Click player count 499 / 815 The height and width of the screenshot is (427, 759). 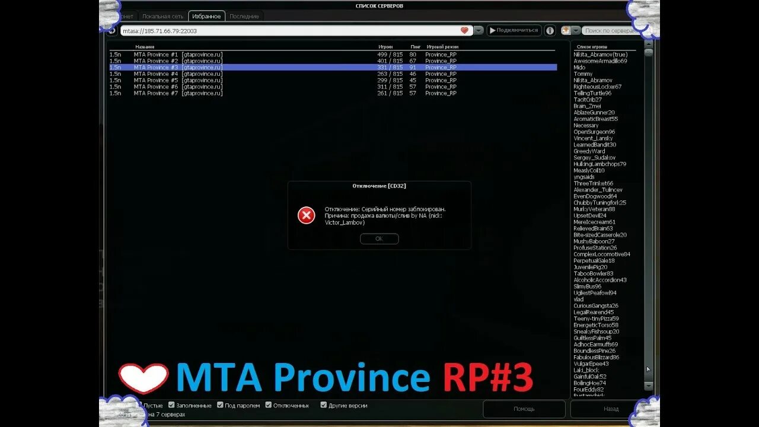tap(390, 55)
